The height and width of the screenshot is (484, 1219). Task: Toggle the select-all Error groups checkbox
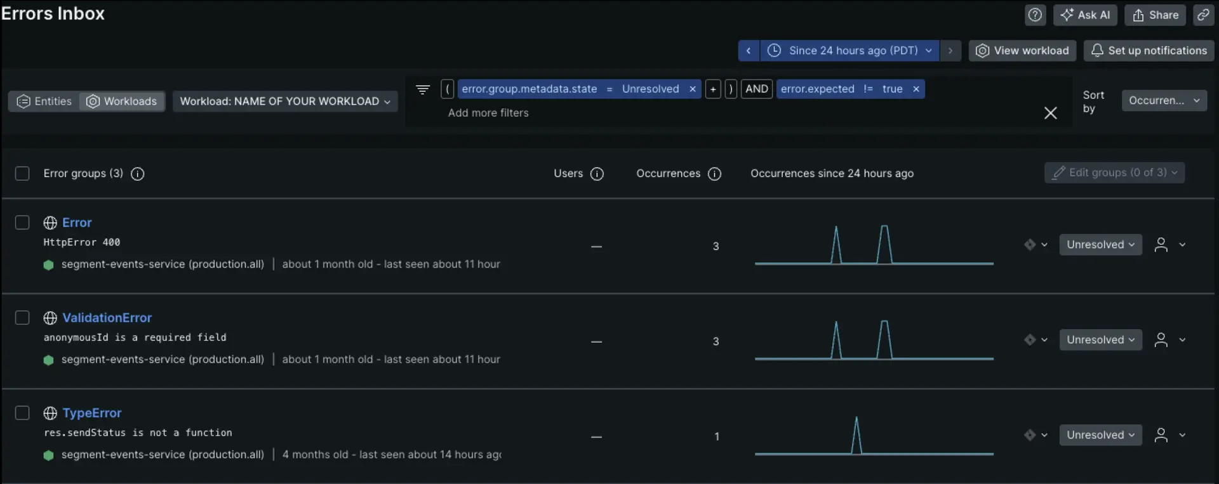click(x=22, y=174)
